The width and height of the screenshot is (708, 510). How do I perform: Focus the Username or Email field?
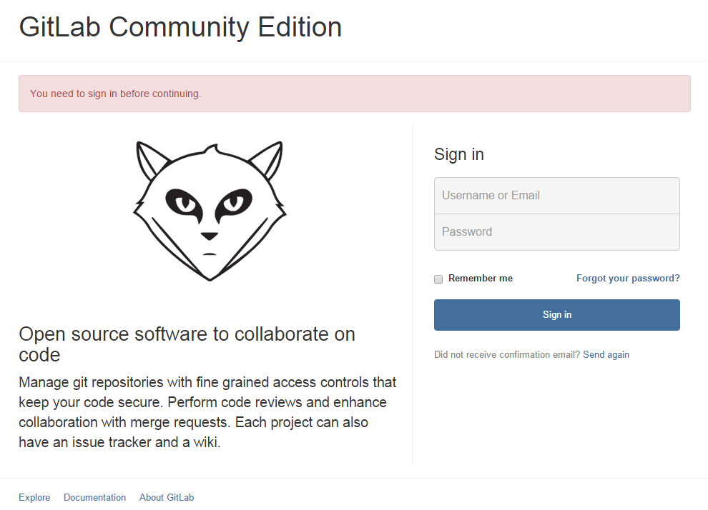[x=556, y=196]
